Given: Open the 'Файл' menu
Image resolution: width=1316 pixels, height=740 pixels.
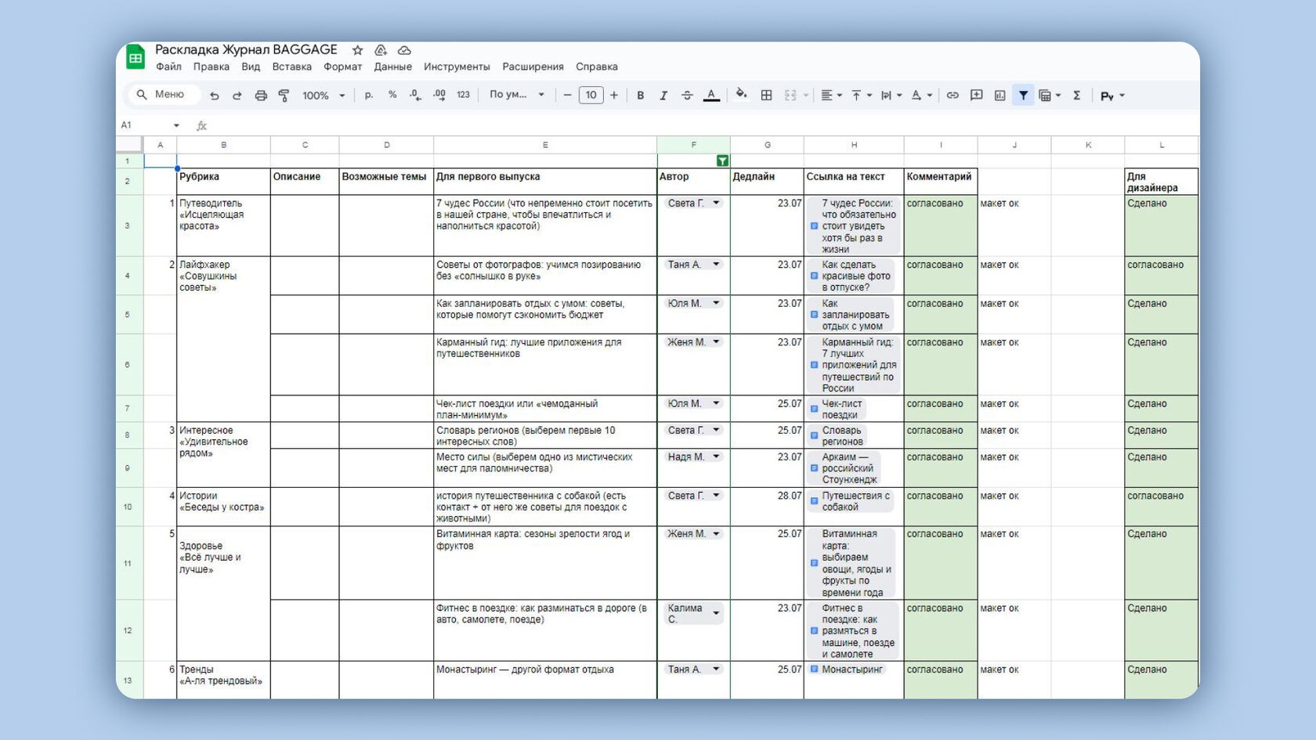Looking at the screenshot, I should click(x=168, y=67).
